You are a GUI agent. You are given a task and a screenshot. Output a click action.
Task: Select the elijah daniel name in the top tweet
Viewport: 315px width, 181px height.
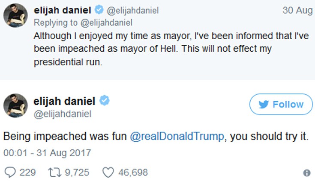(63, 11)
